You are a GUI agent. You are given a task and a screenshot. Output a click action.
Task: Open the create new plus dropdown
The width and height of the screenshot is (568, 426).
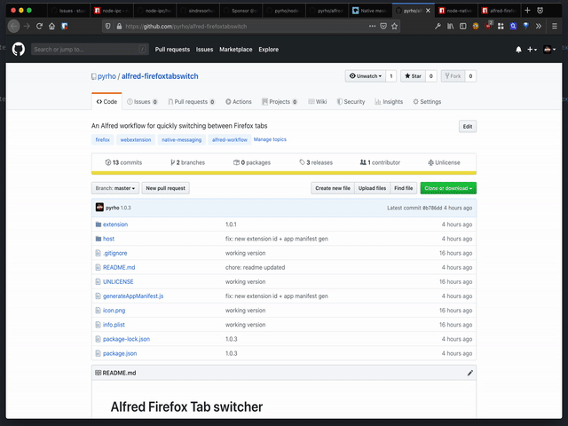coord(532,50)
